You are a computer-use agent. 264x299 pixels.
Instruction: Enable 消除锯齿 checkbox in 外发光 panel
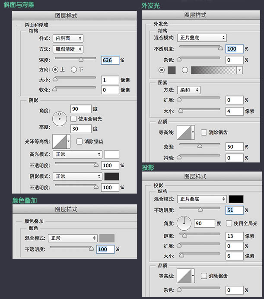pyautogui.click(x=204, y=132)
